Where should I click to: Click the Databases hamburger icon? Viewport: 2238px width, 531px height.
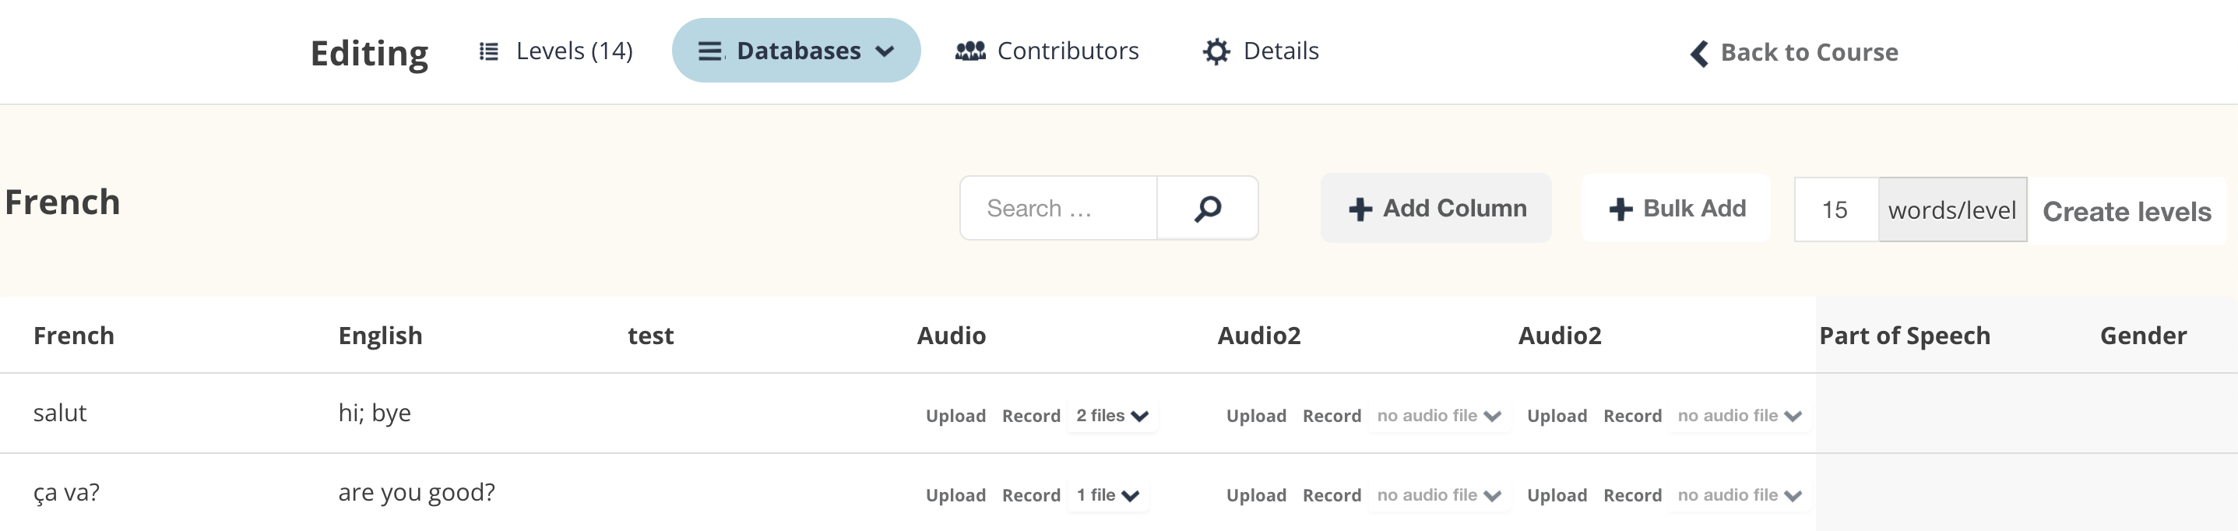coord(710,52)
